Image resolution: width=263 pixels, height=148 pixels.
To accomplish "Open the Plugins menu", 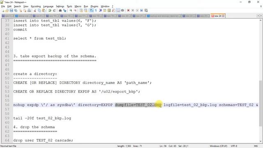I will click(x=94, y=7).
